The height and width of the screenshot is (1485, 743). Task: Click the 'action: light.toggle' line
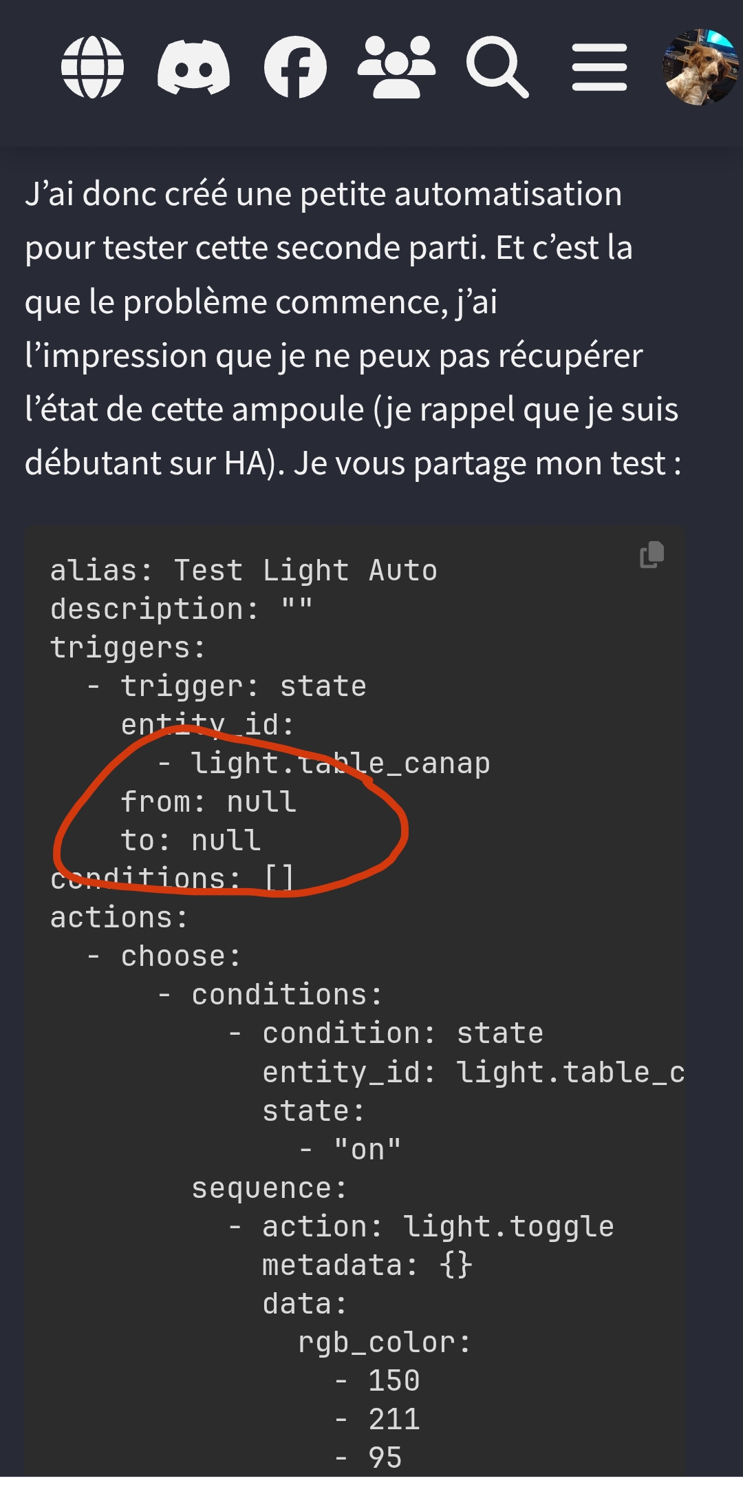438,1227
